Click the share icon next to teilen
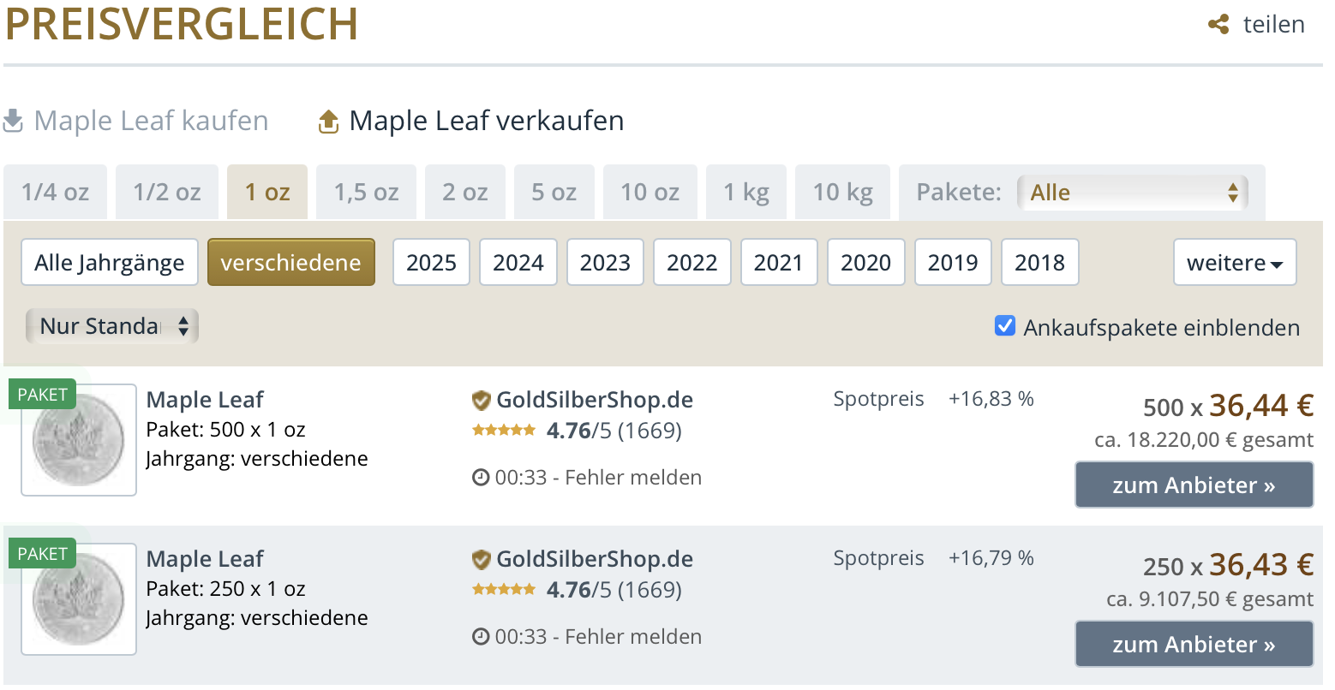 coord(1218,25)
